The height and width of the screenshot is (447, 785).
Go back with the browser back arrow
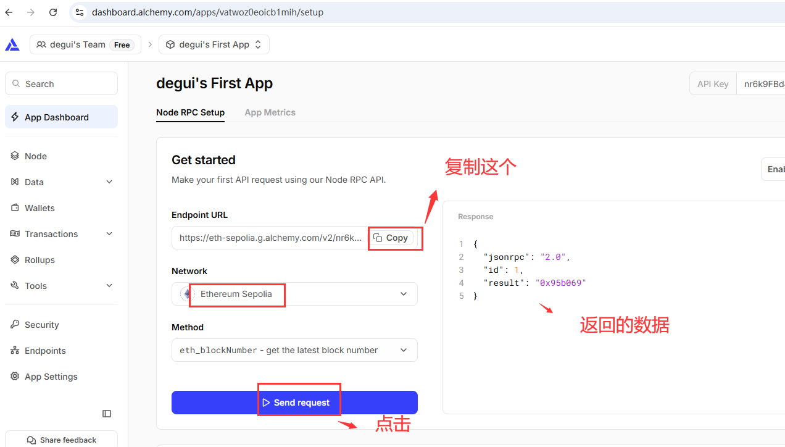[9, 12]
